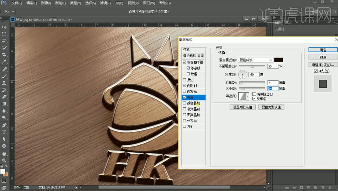Select the Eyedropper tool

pos(4,62)
